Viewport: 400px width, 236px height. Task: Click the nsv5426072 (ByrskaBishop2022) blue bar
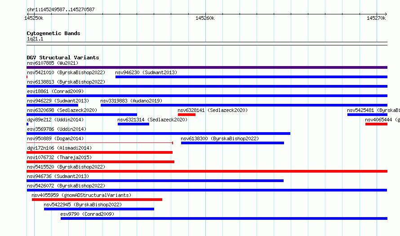(x=207, y=190)
